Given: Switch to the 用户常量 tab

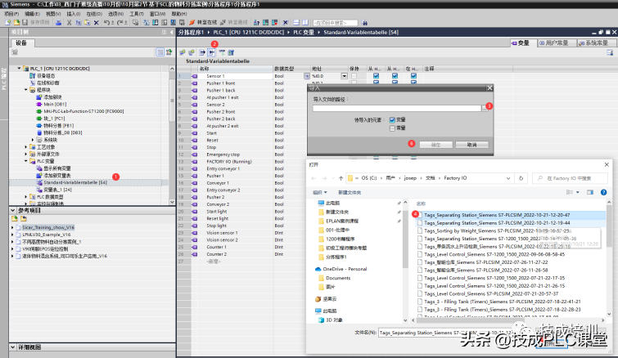Looking at the screenshot, I should 554,43.
